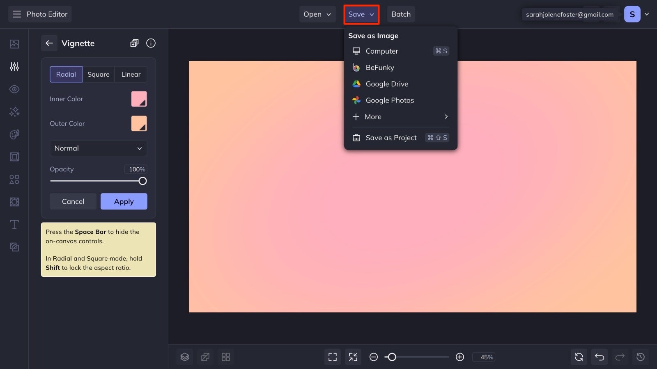Viewport: 657px width, 369px height.
Task: Select the Effects sparkles tool
Action: coord(14,112)
